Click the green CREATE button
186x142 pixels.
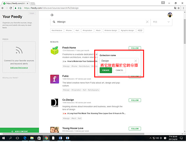[x=106, y=70]
